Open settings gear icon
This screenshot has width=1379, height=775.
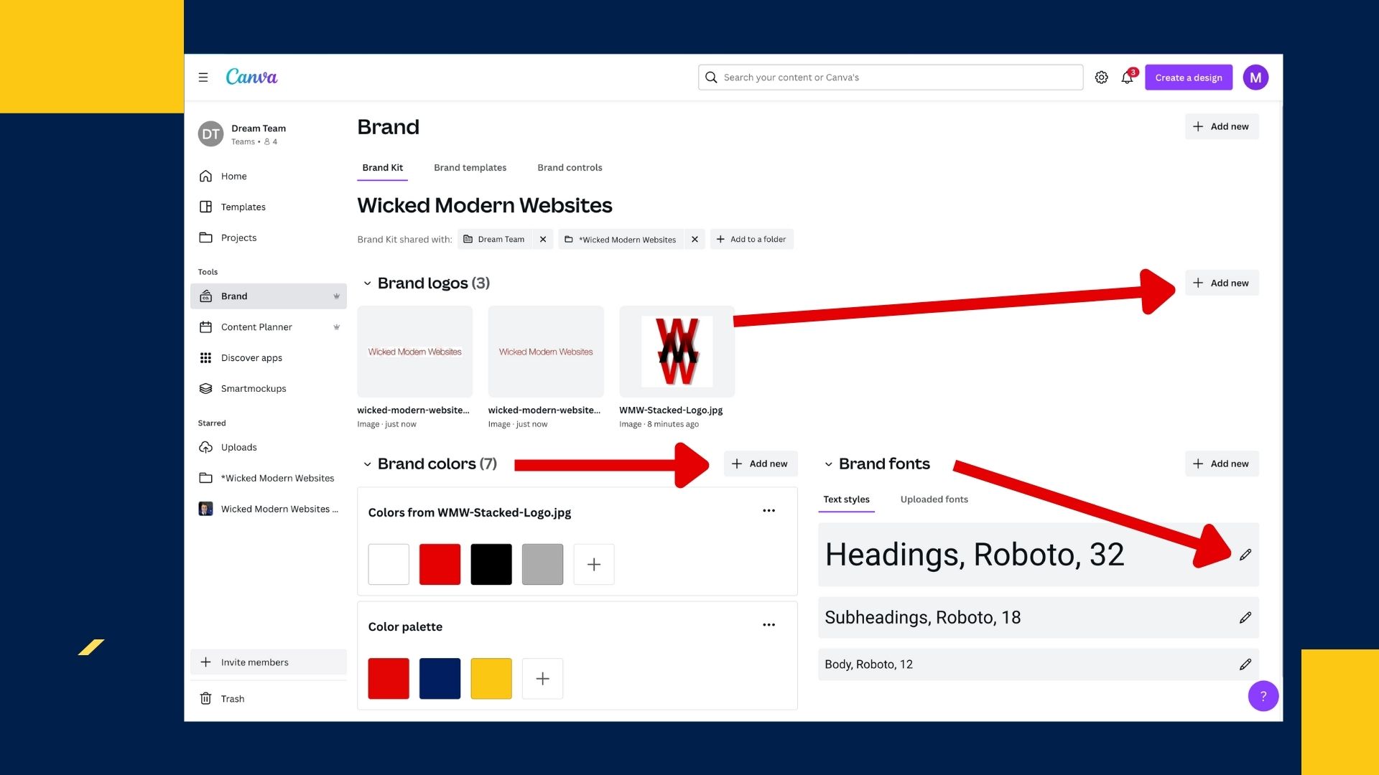[1101, 77]
